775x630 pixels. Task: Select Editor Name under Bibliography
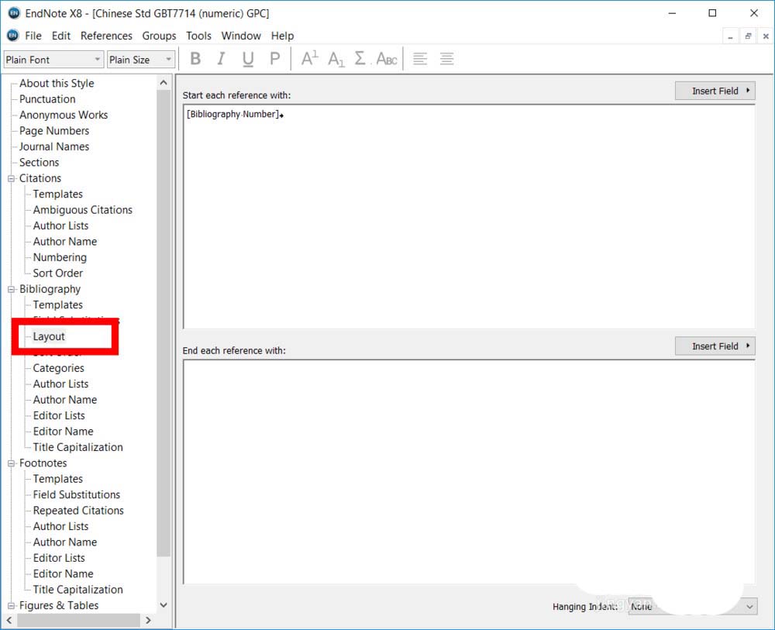tap(63, 431)
